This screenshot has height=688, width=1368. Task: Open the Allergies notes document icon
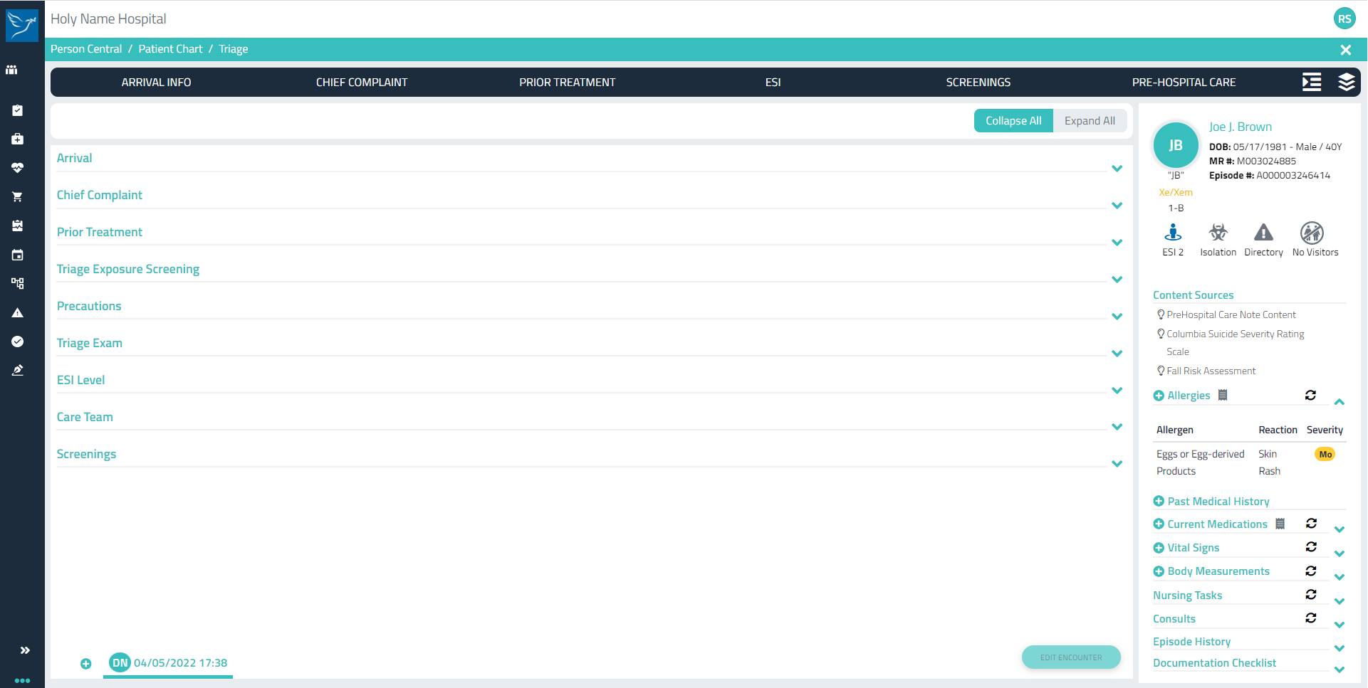pos(1223,395)
